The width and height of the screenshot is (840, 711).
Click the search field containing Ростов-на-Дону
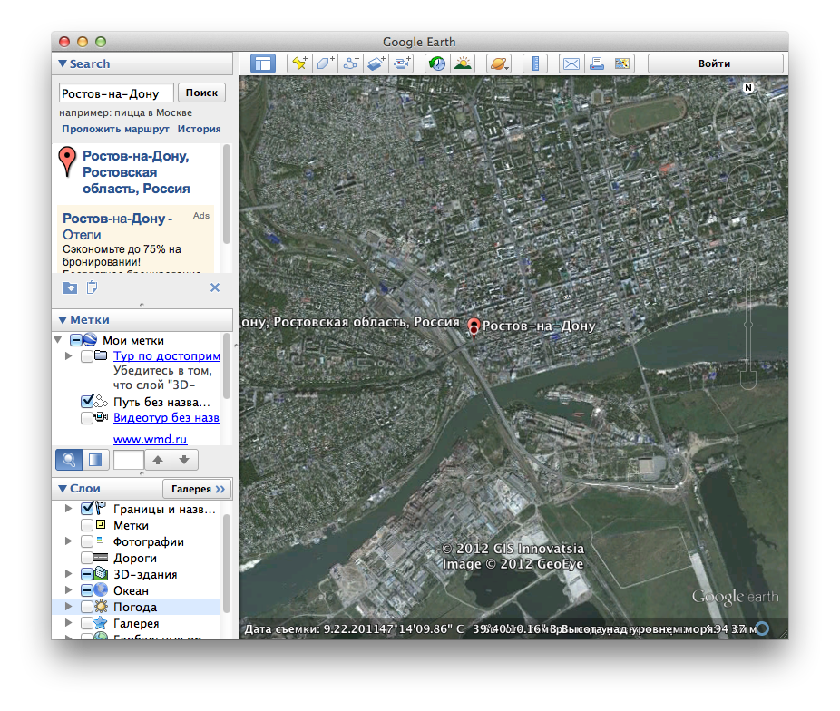click(x=116, y=93)
